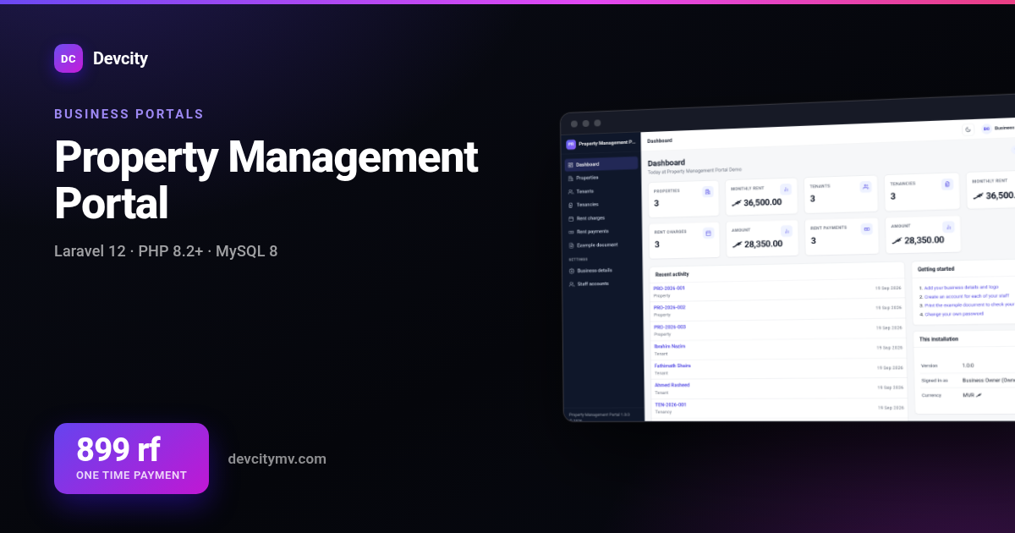Image resolution: width=1015 pixels, height=533 pixels.
Task: Click the chart icon on Amount card beside Rent Charges
Action: tap(787, 231)
